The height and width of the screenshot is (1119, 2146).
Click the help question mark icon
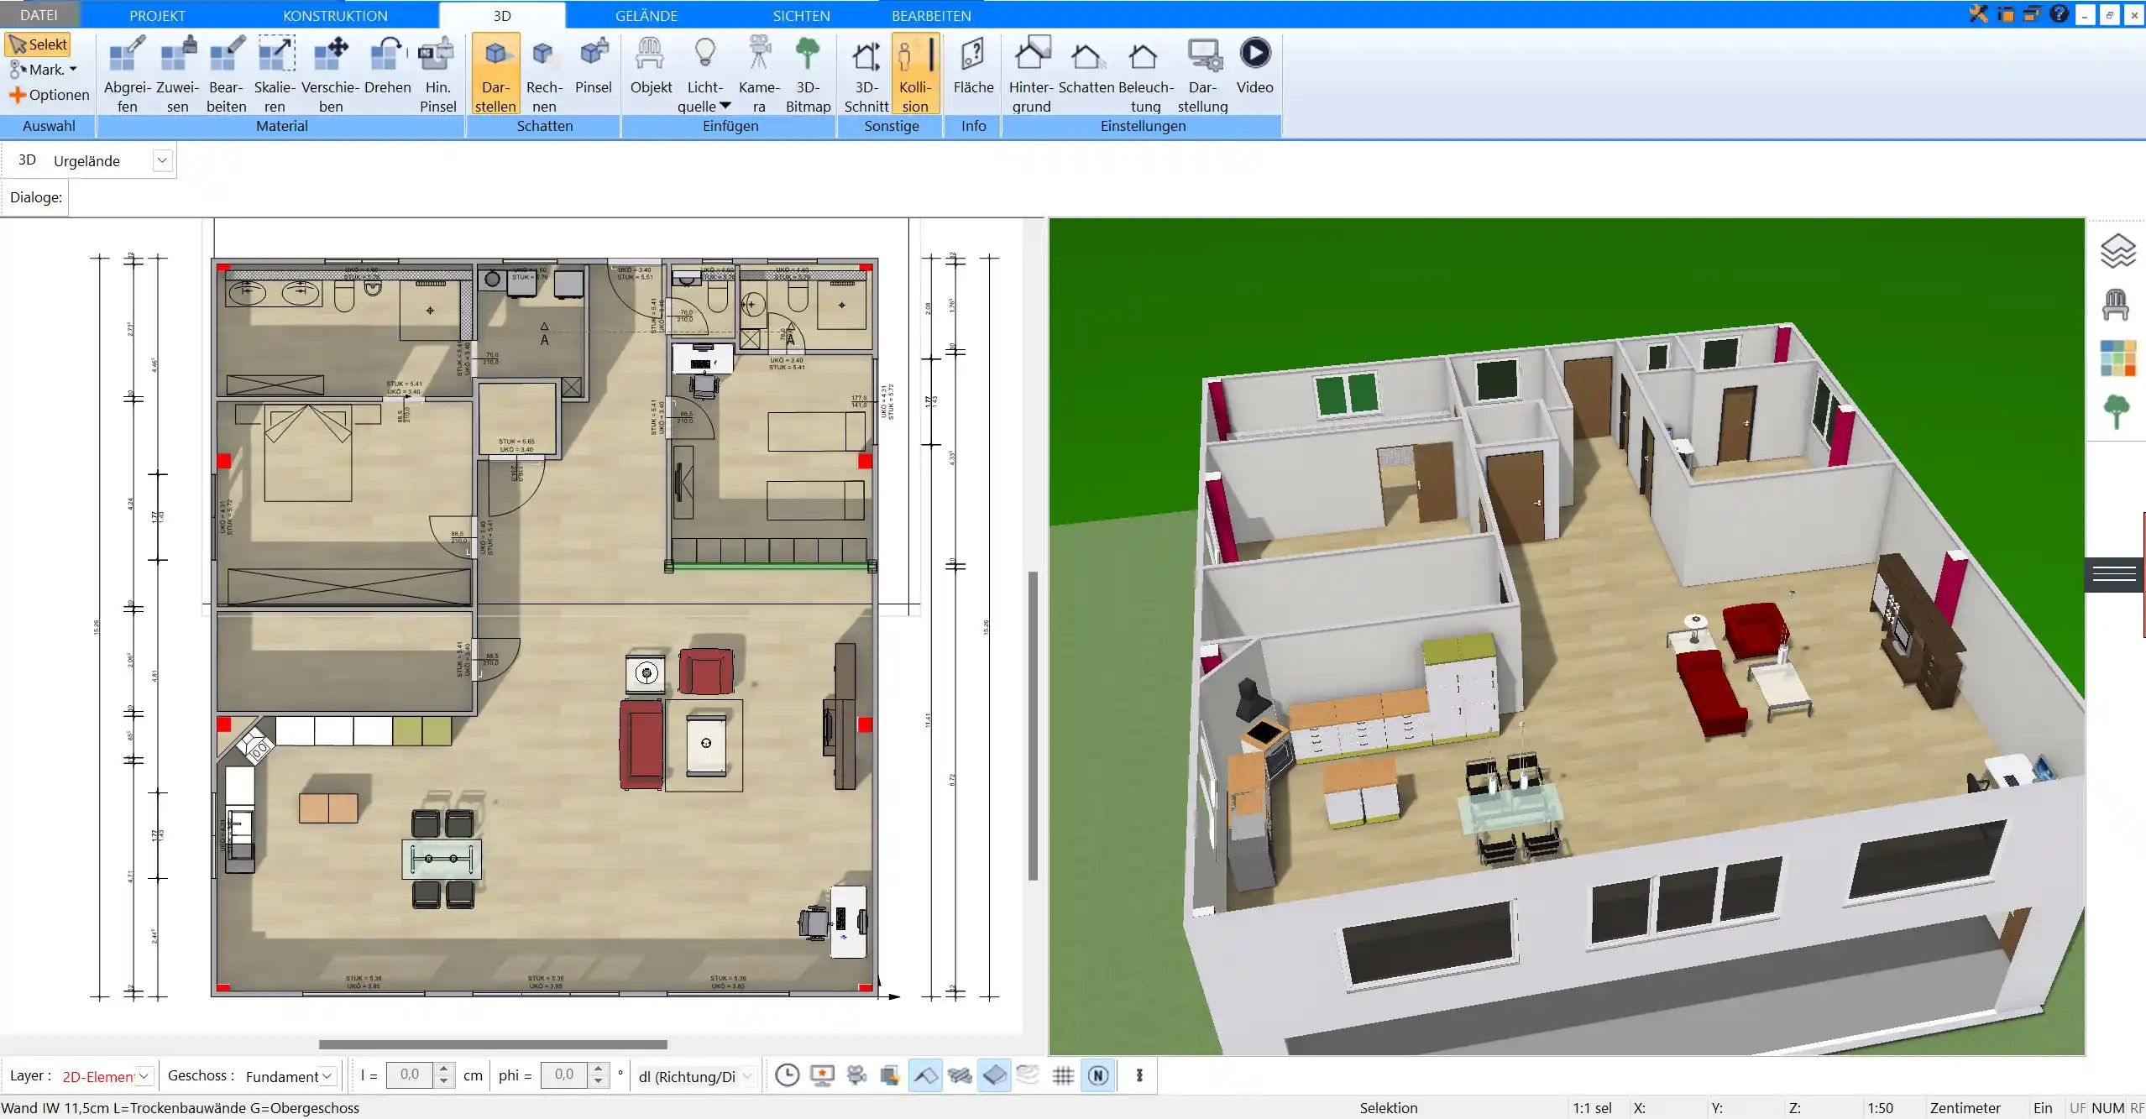coord(2059,13)
